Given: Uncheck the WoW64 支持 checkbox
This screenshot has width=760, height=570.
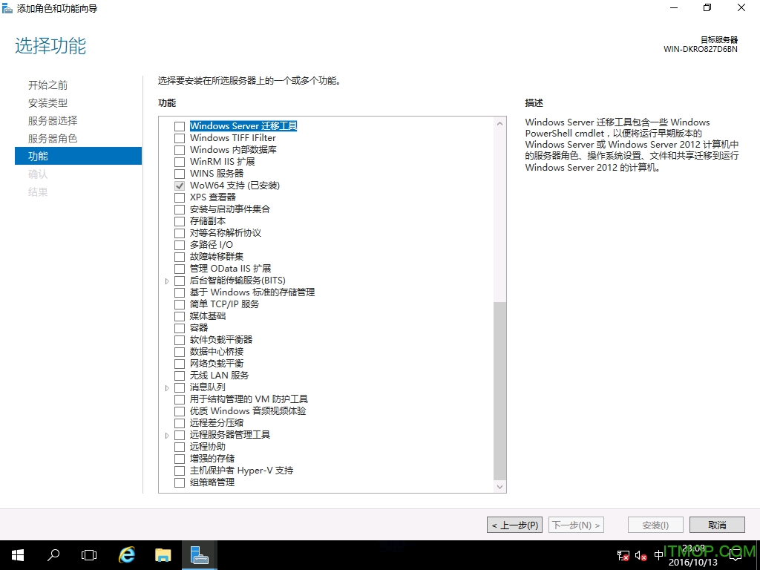Looking at the screenshot, I should tap(179, 186).
